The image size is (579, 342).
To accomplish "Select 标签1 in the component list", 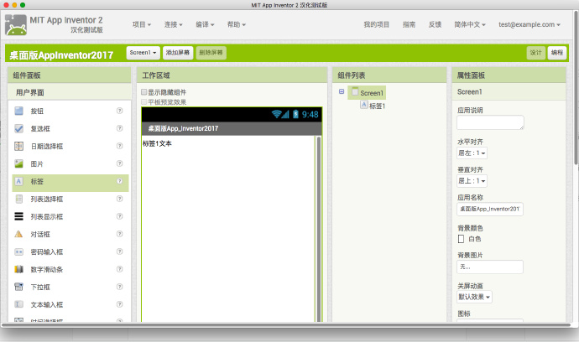I will point(377,106).
